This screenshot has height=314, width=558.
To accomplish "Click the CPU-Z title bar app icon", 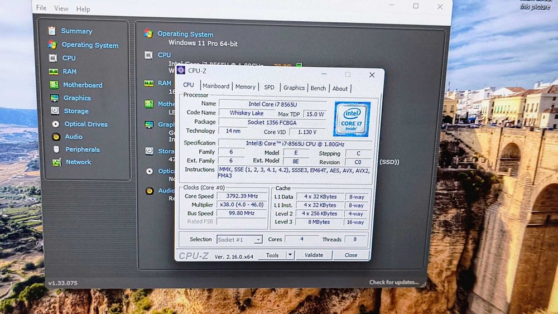I will (181, 70).
